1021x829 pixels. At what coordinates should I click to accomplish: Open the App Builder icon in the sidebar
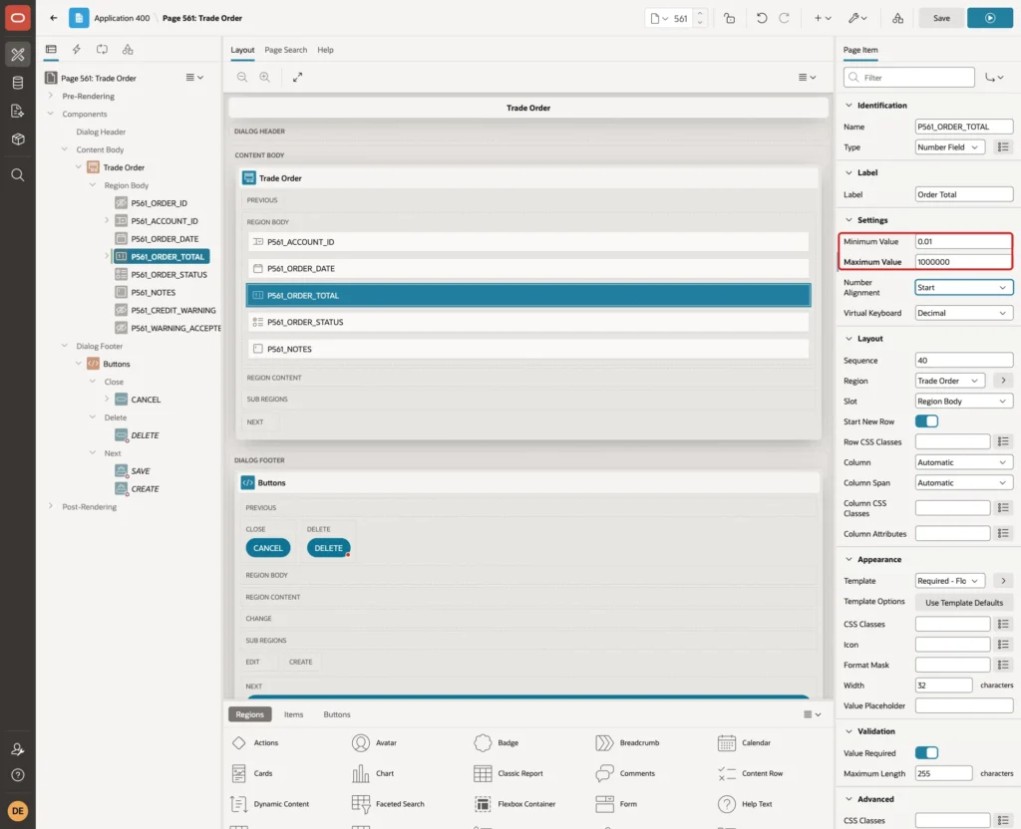18,55
